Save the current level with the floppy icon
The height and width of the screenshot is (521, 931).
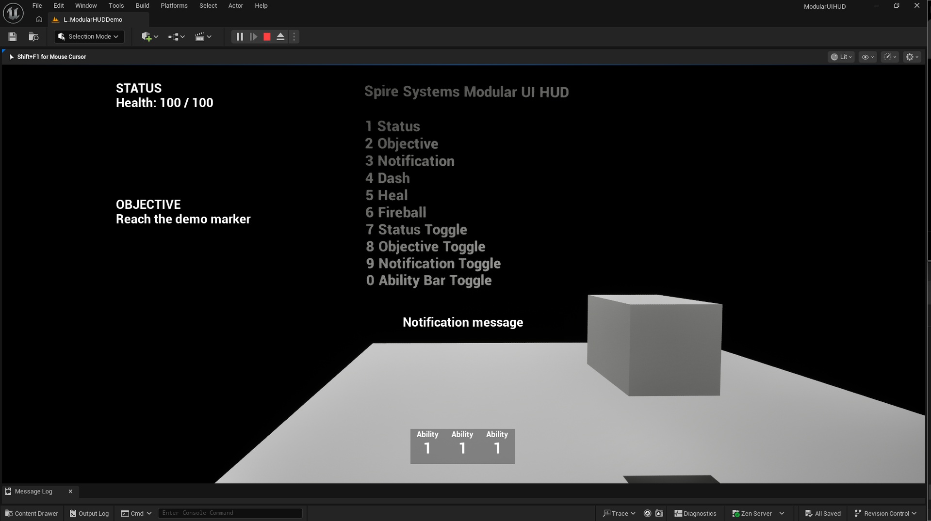[x=13, y=37]
